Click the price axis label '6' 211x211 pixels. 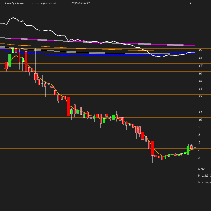[200, 150]
